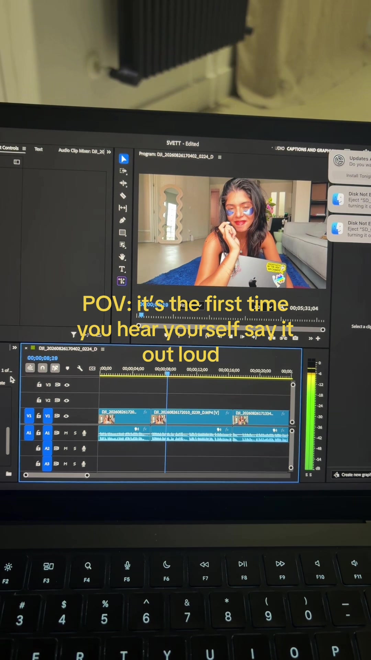This screenshot has height=660, width=371.
Task: Open timeline display settings wrench
Action: point(80,368)
